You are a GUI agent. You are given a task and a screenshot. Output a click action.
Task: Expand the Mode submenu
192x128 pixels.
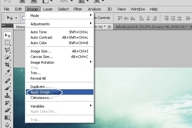click(60, 15)
